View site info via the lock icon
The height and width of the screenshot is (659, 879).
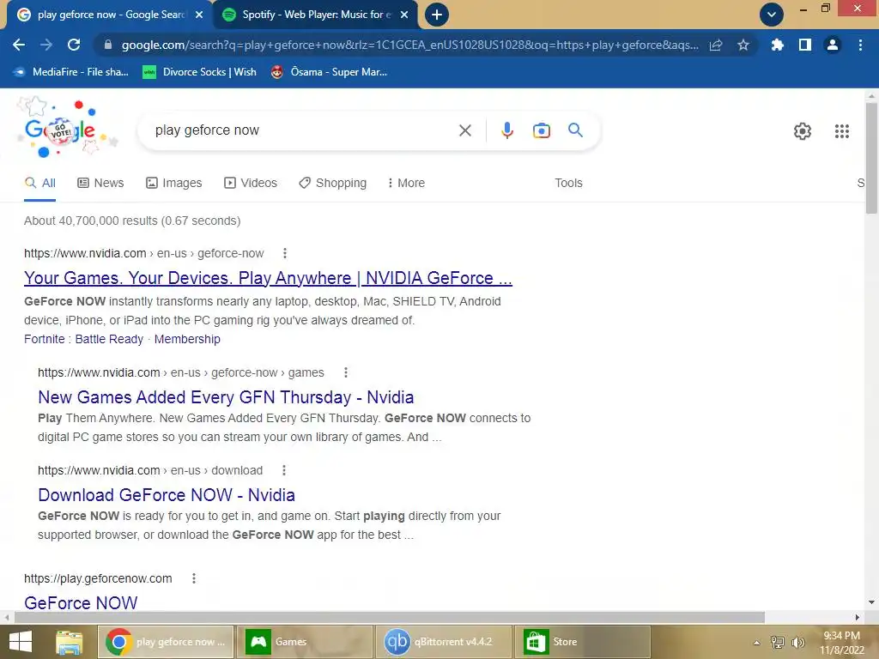point(107,45)
